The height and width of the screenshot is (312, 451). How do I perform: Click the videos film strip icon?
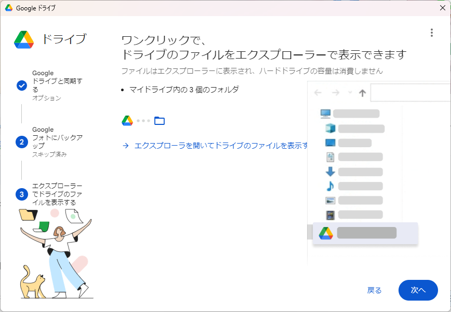[x=330, y=215]
